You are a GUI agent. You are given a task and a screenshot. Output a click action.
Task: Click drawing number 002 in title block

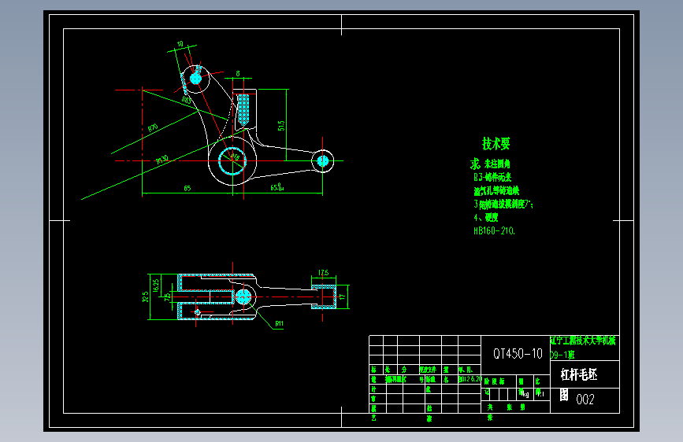click(585, 400)
